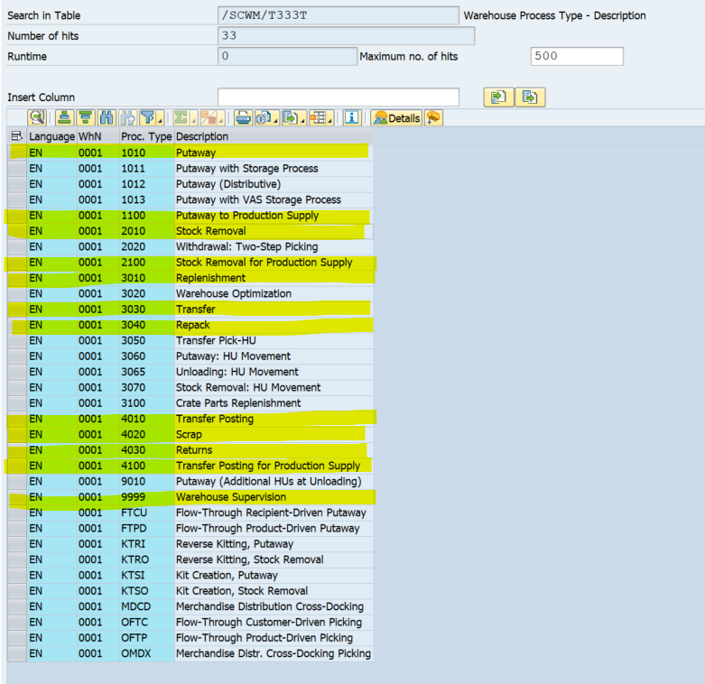The width and height of the screenshot is (705, 684).
Task: Click the process type KTSO cell
Action: (x=147, y=591)
